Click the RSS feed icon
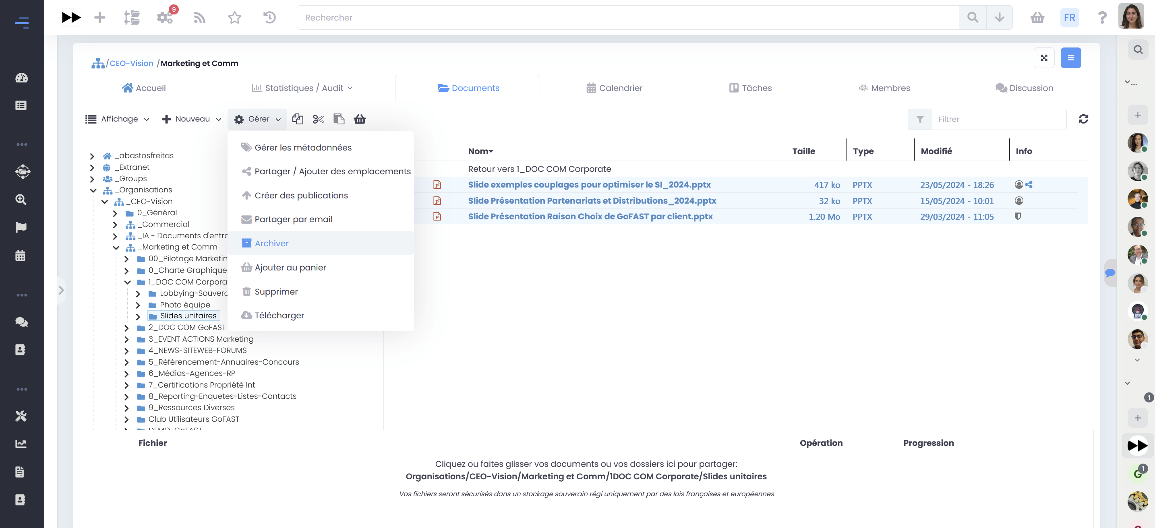Image resolution: width=1155 pixels, height=528 pixels. (x=199, y=17)
